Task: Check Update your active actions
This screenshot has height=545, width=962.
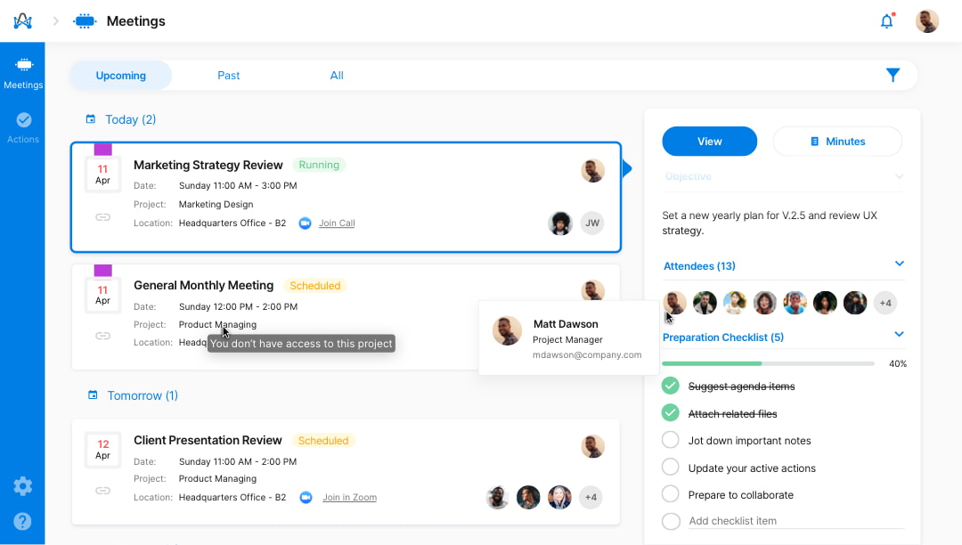Action: [671, 468]
